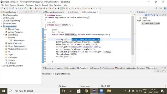Image resolution: width=167 pixels, height=94 pixels.
Task: Expand the Maven Dependencies node
Action: click(4, 46)
